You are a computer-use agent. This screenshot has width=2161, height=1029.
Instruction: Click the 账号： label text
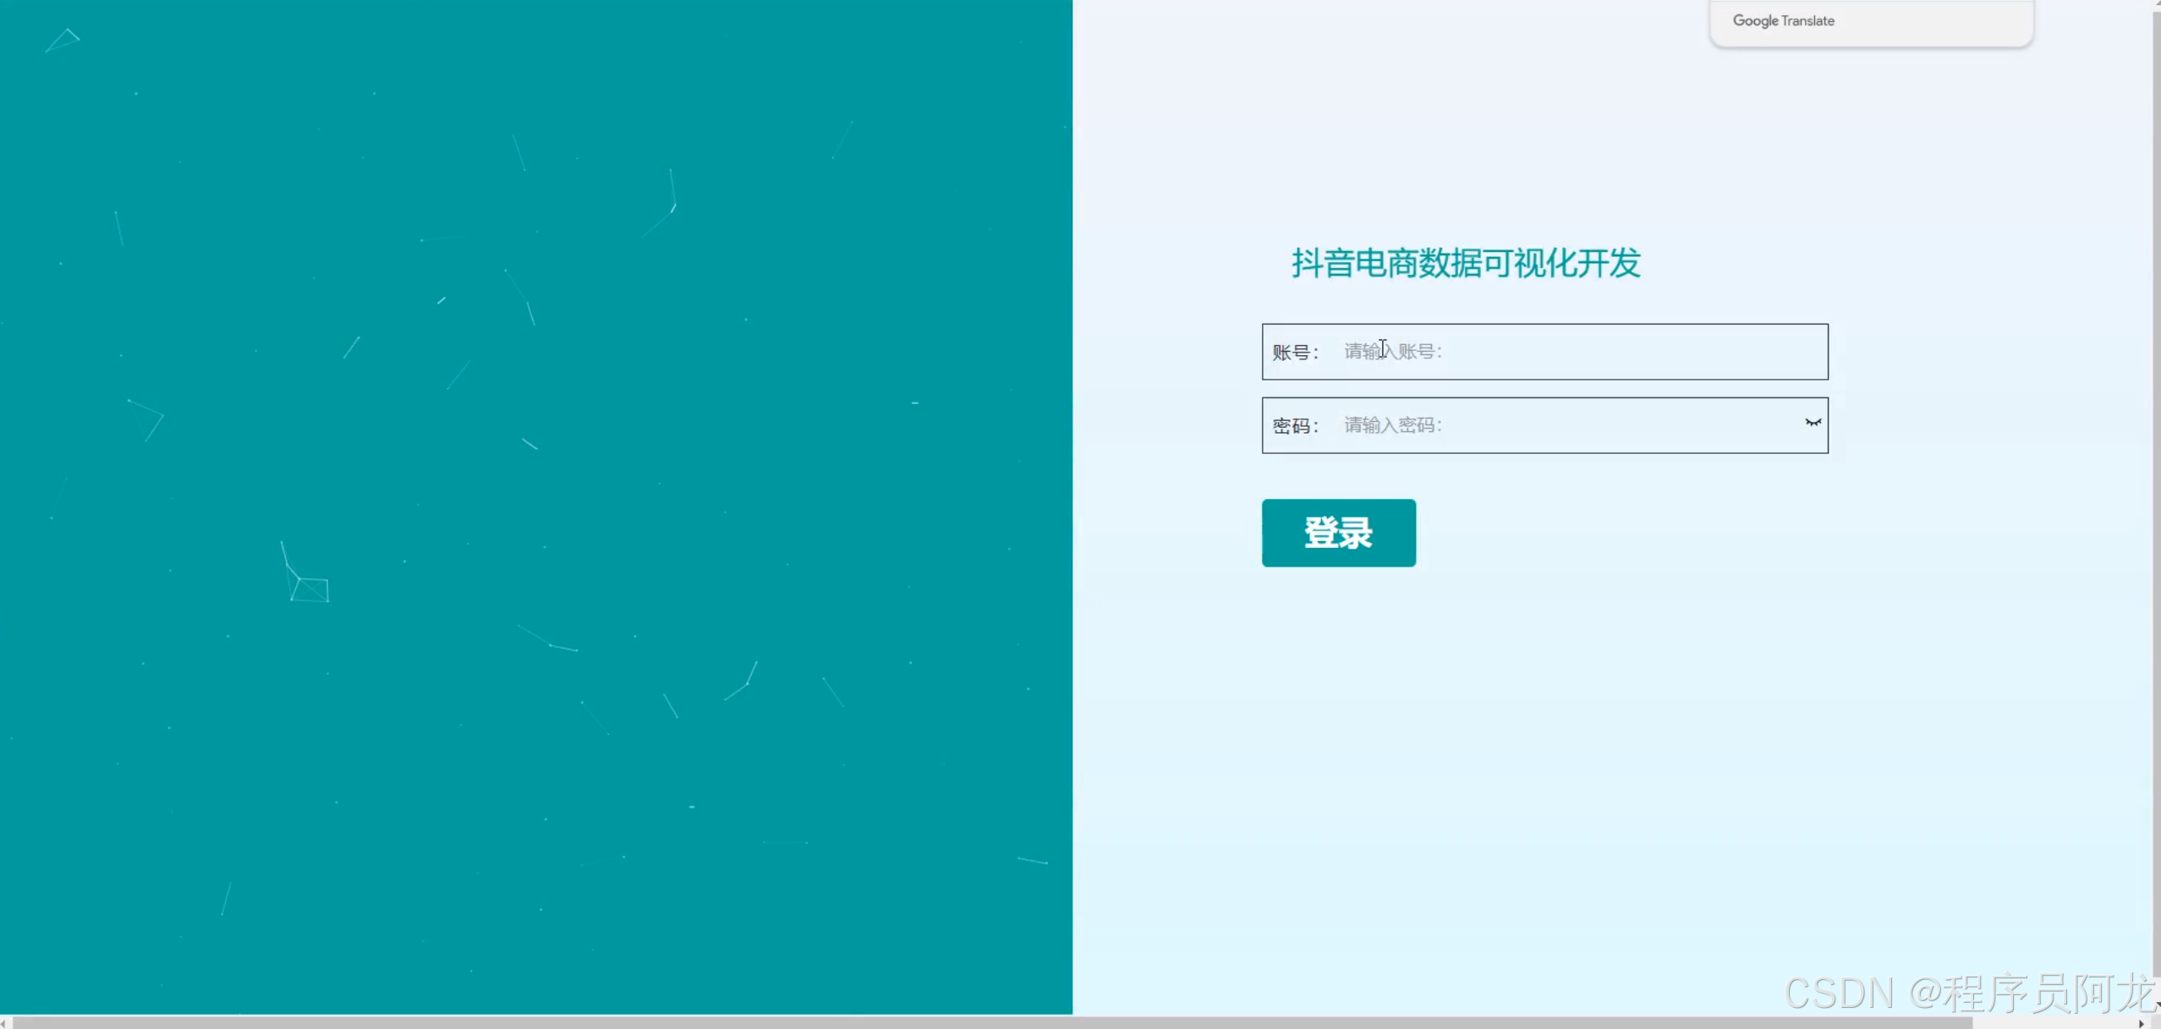[x=1294, y=353]
